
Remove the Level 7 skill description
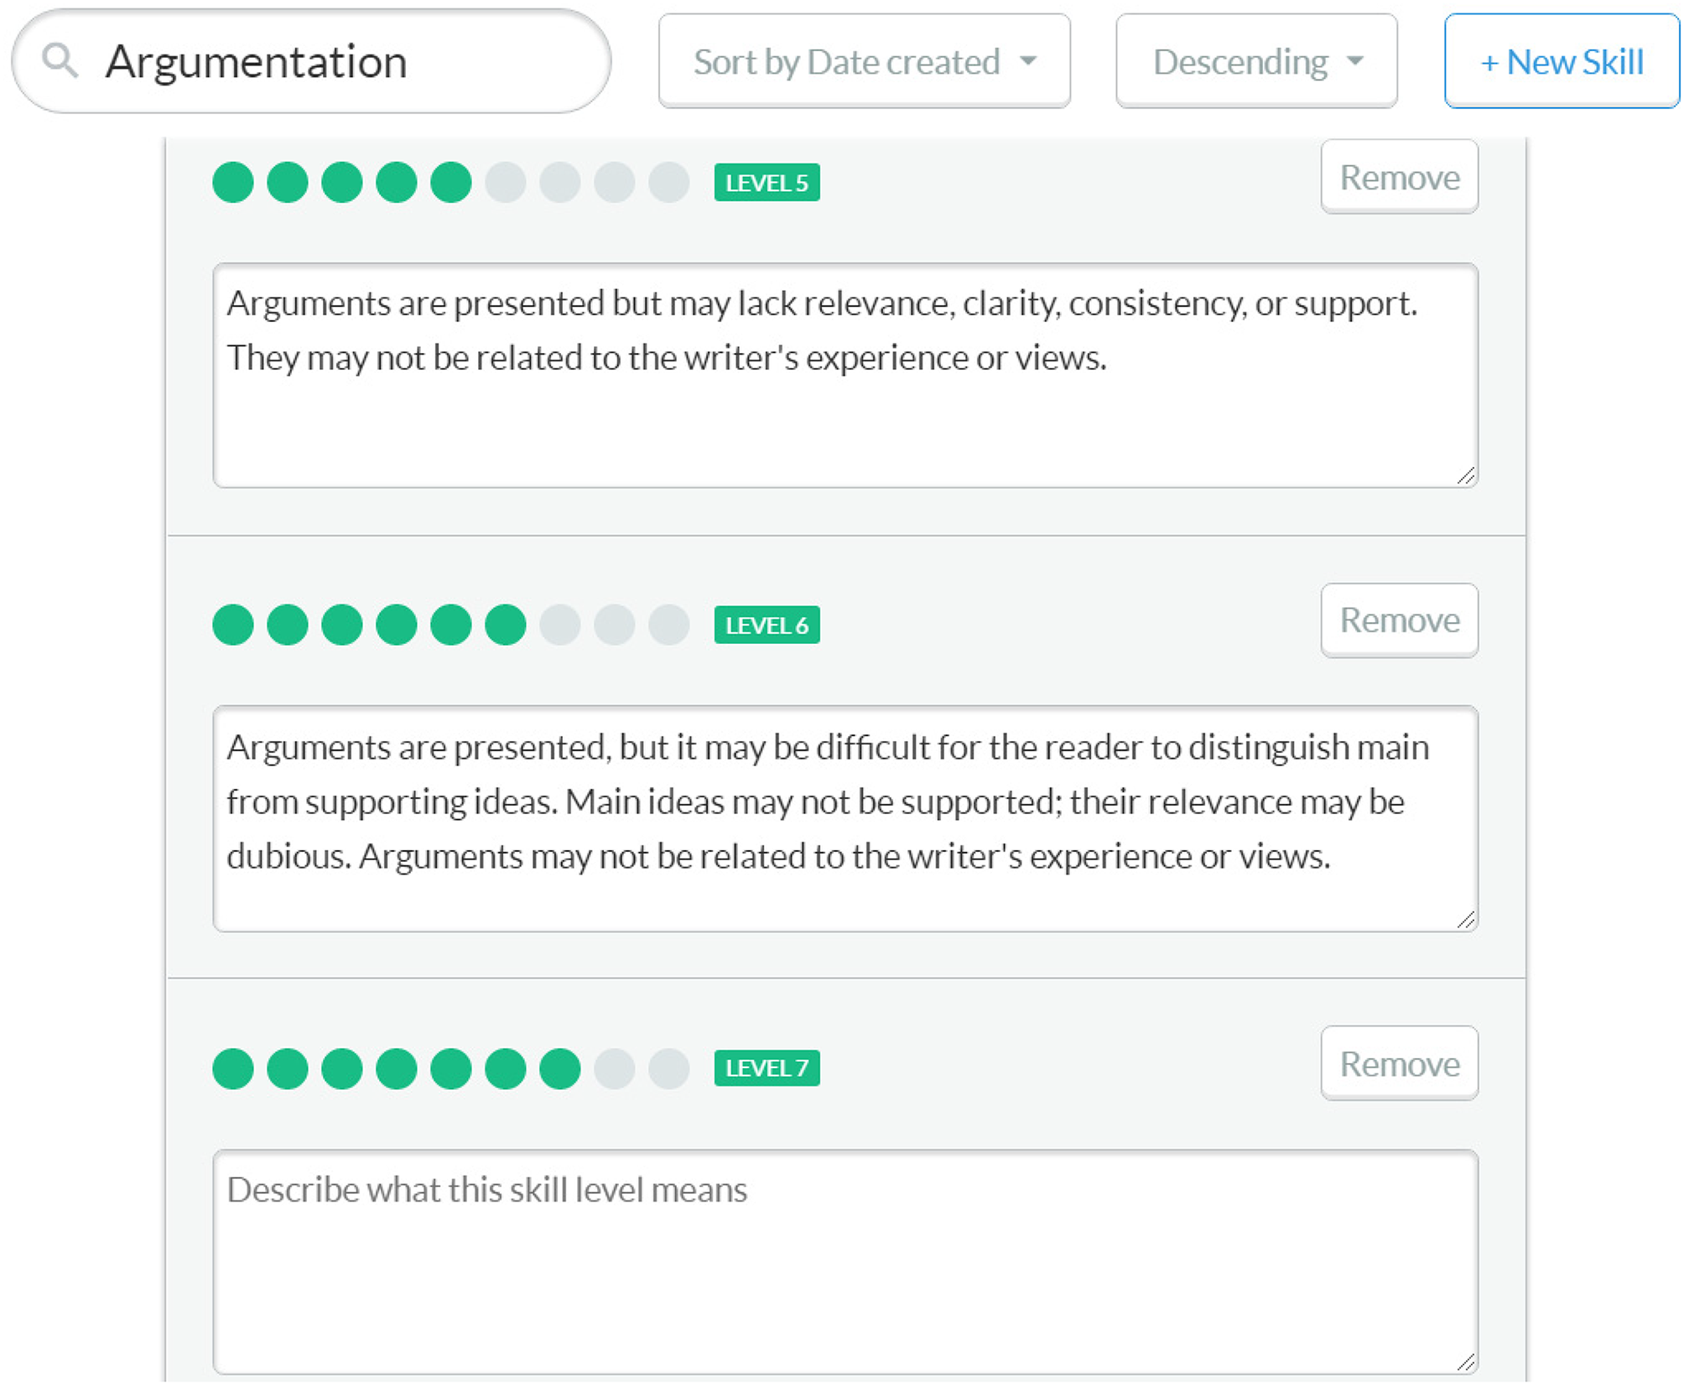[1399, 1064]
